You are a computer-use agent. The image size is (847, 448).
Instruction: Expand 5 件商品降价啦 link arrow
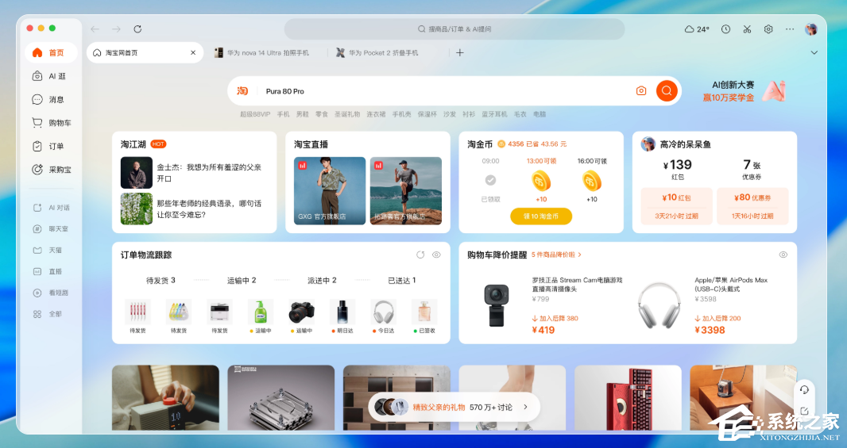pyautogui.click(x=579, y=255)
